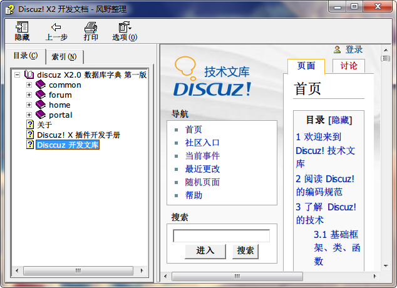Collapse the discuz X2.0 数据库字典 root node

coord(17,75)
